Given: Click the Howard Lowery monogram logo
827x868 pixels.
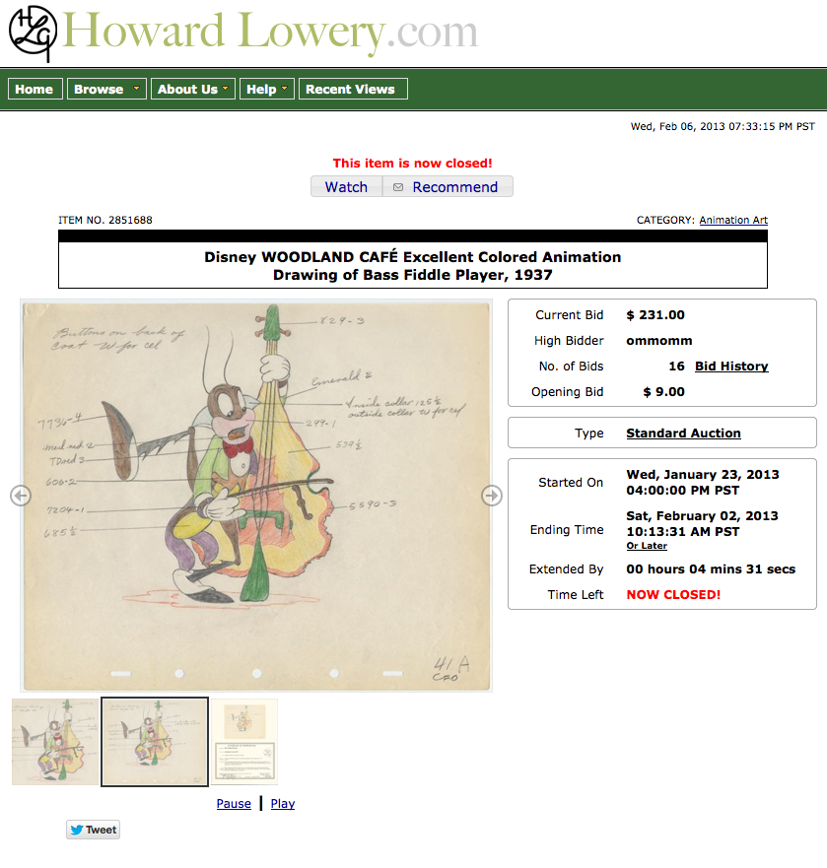Looking at the screenshot, I should 33,33.
